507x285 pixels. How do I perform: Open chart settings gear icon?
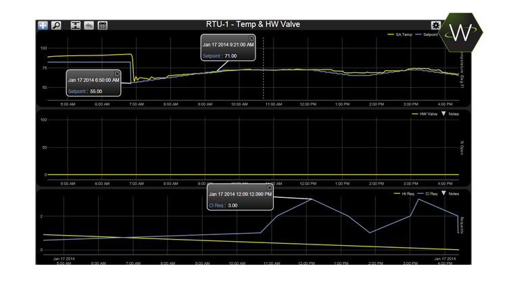tap(436, 25)
